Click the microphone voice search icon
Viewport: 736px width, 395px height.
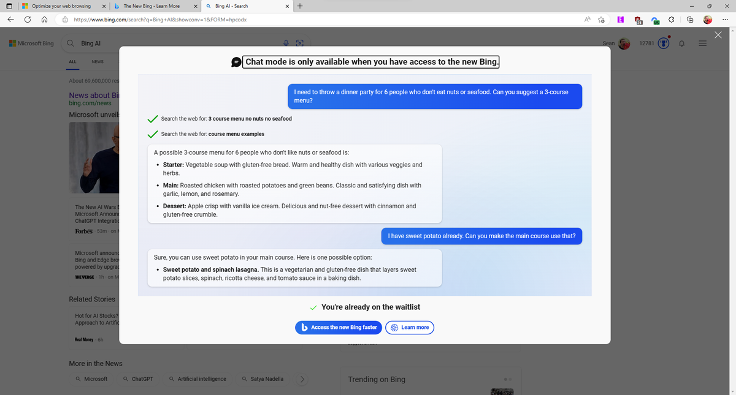pos(286,43)
